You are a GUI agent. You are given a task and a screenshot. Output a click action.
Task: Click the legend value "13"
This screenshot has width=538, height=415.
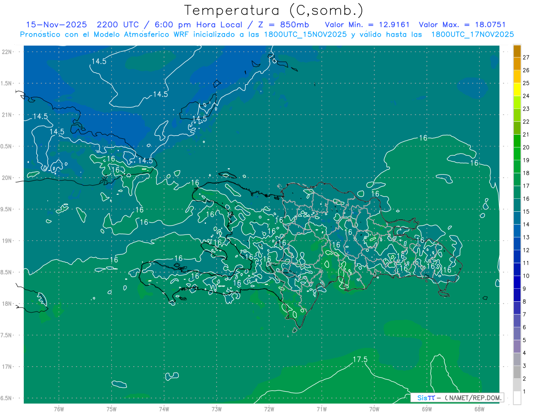pos(526,237)
